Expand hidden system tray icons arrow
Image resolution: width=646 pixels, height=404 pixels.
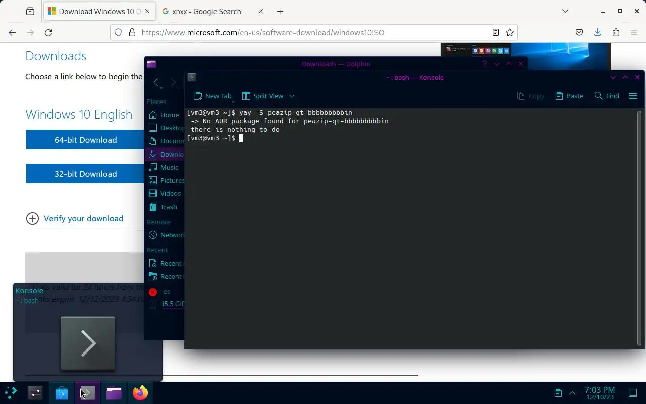point(572,392)
